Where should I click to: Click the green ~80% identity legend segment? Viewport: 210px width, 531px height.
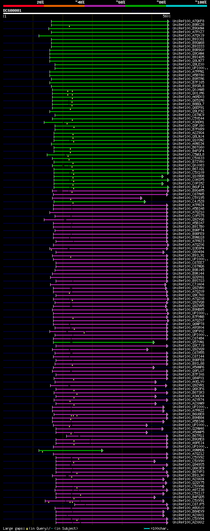pos(145,6)
